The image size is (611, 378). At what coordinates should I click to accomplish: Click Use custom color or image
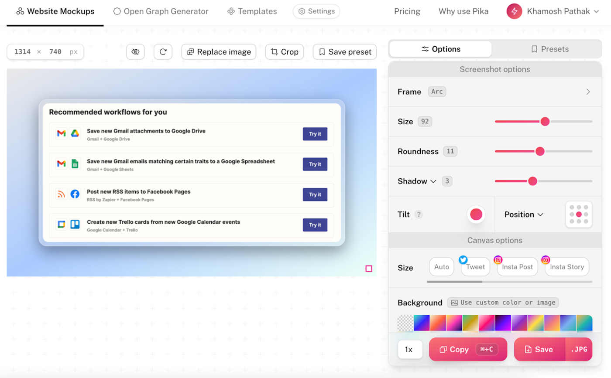click(503, 303)
